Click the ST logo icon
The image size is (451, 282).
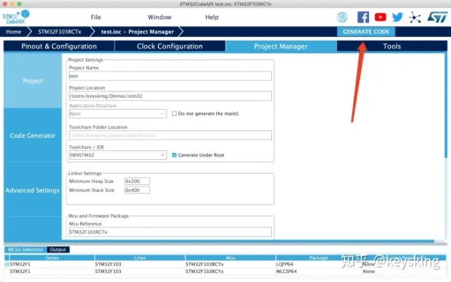tap(437, 17)
